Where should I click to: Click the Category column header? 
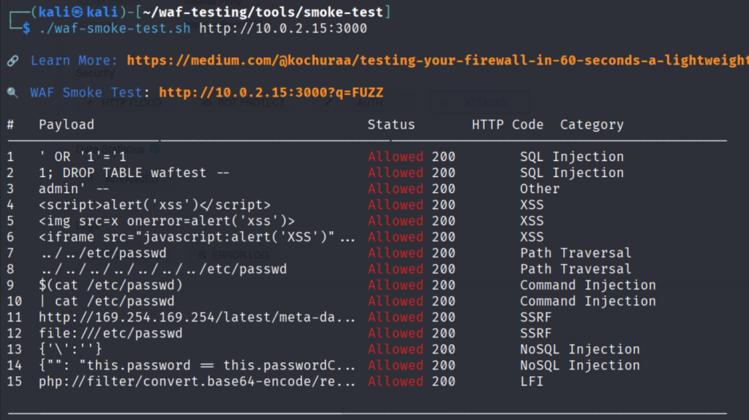[592, 124]
